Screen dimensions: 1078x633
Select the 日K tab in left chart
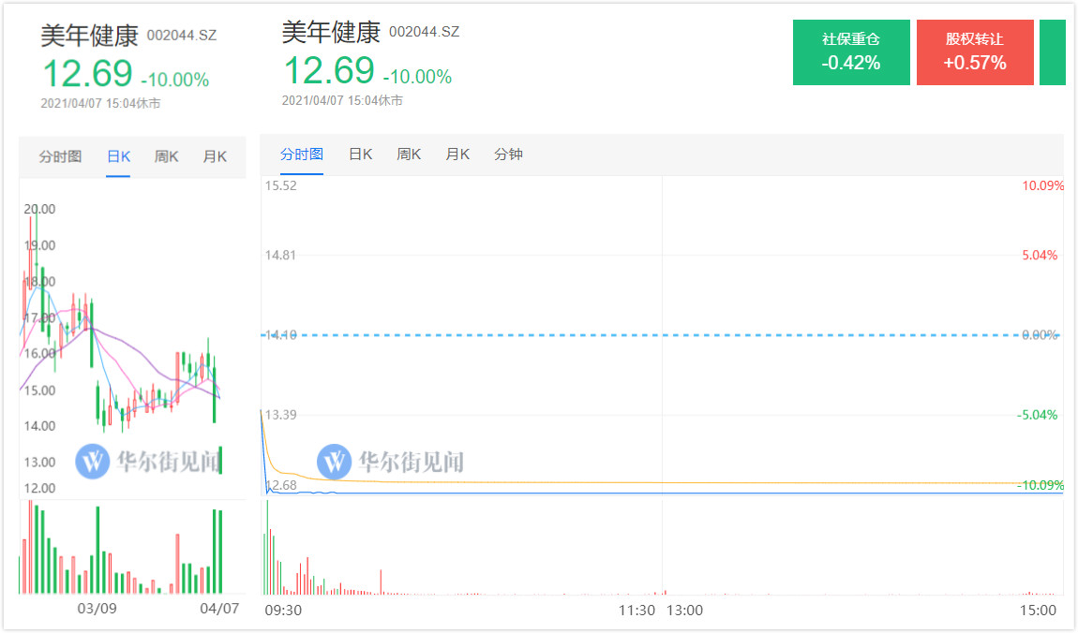pos(118,156)
